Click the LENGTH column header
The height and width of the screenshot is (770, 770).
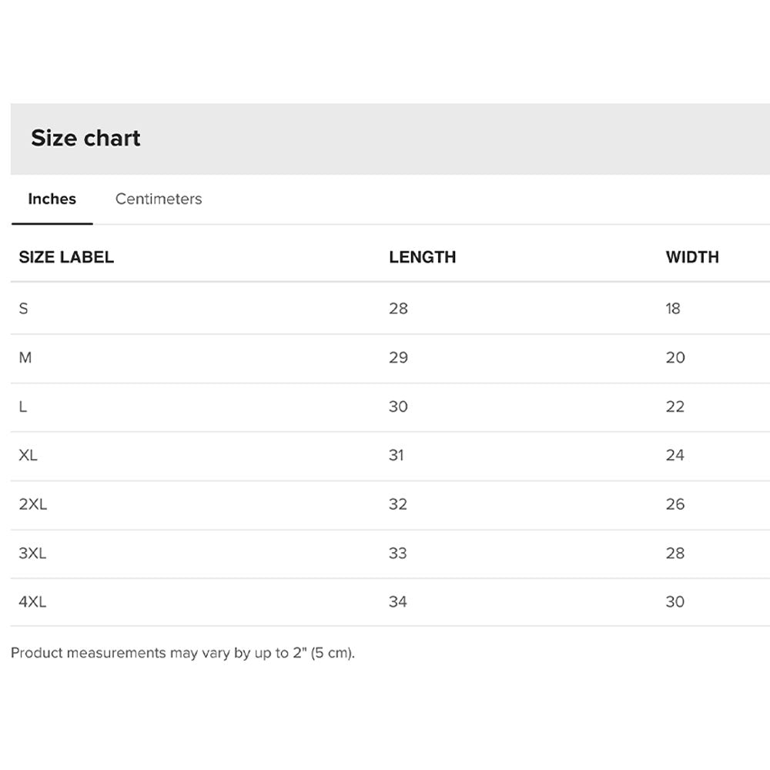(x=422, y=257)
